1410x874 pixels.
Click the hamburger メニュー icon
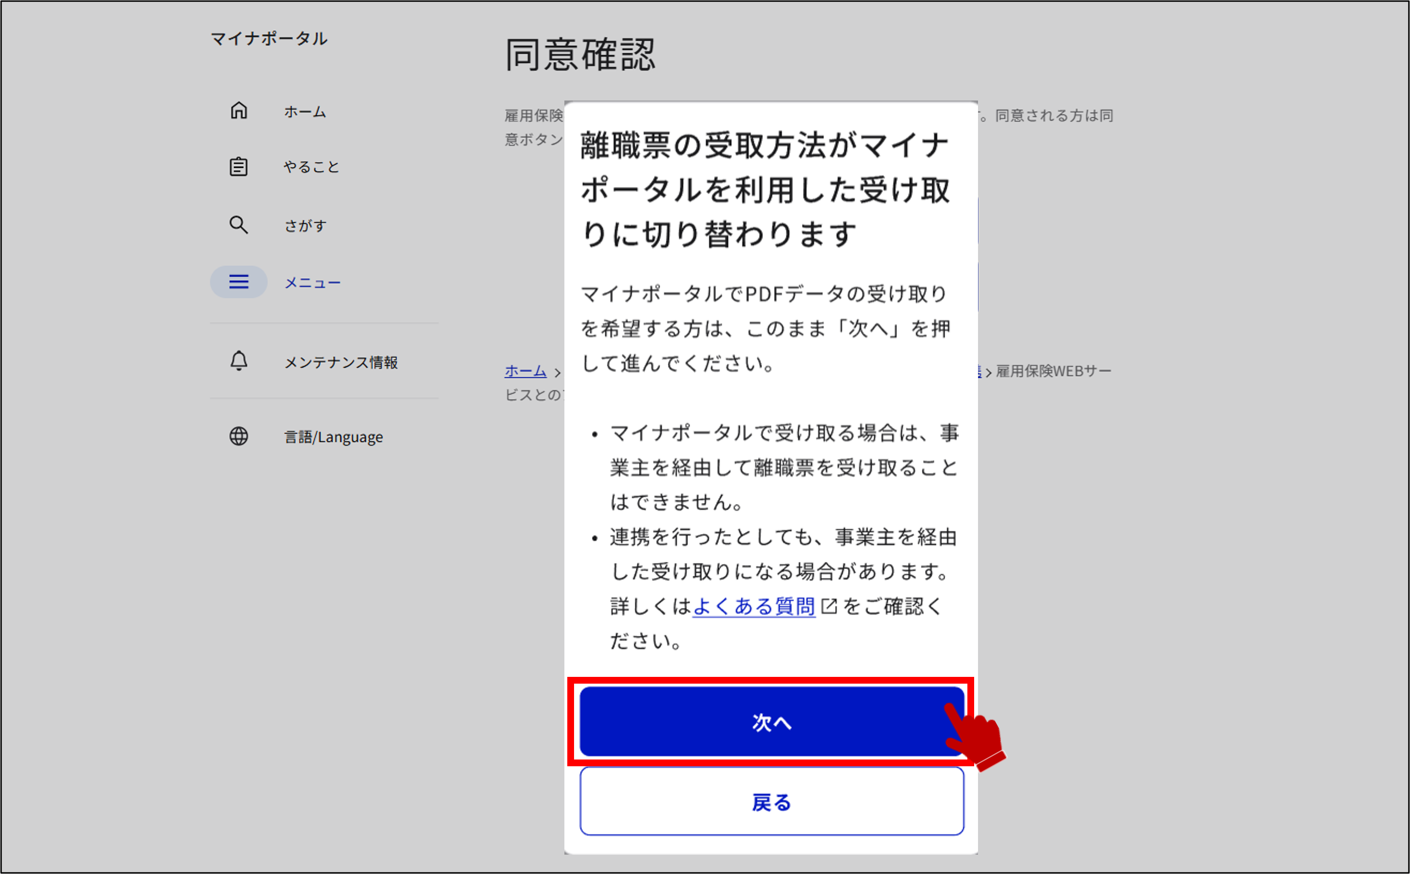(x=239, y=282)
